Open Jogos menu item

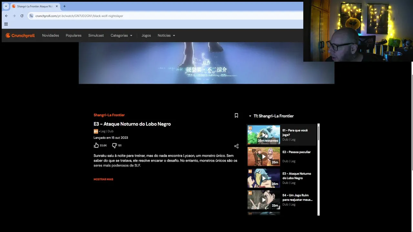tap(146, 35)
